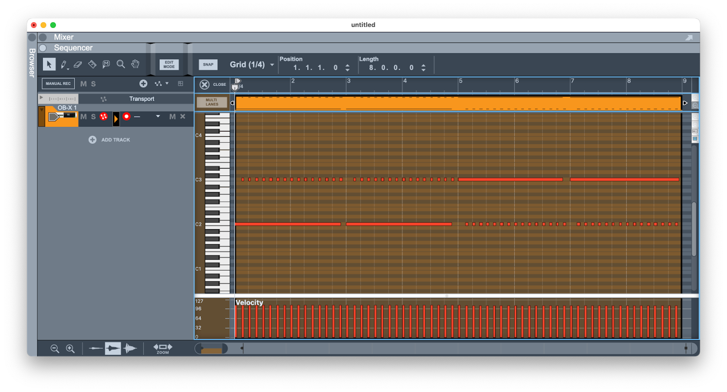Solo the OB-X 1 track
Screen dimensions: 727x392
tap(93, 117)
